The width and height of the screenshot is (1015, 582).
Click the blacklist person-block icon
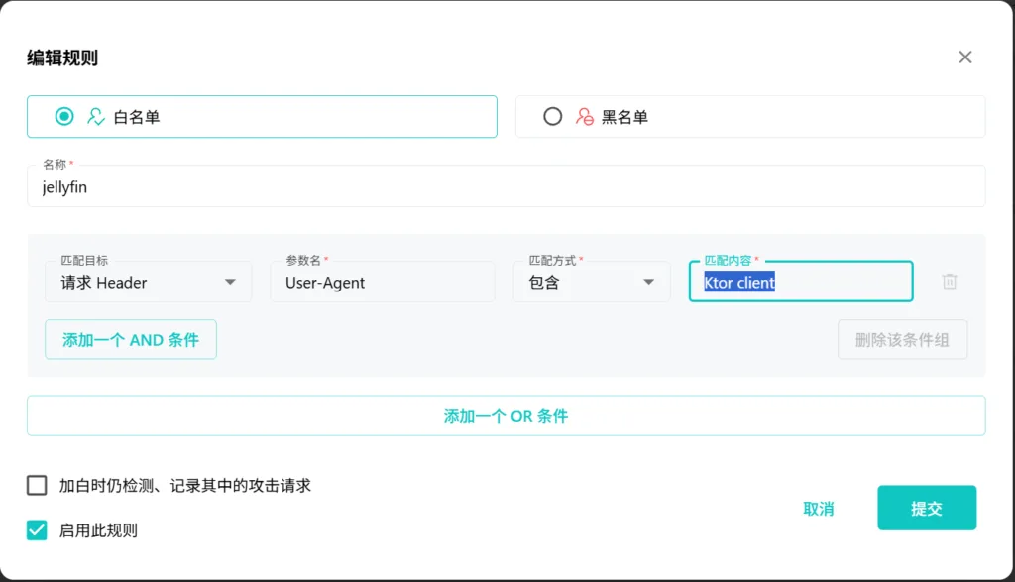point(585,117)
